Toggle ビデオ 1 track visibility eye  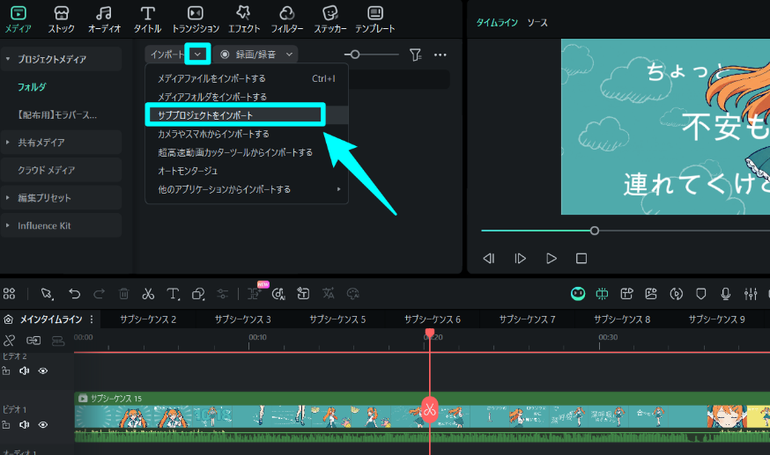[x=43, y=424]
